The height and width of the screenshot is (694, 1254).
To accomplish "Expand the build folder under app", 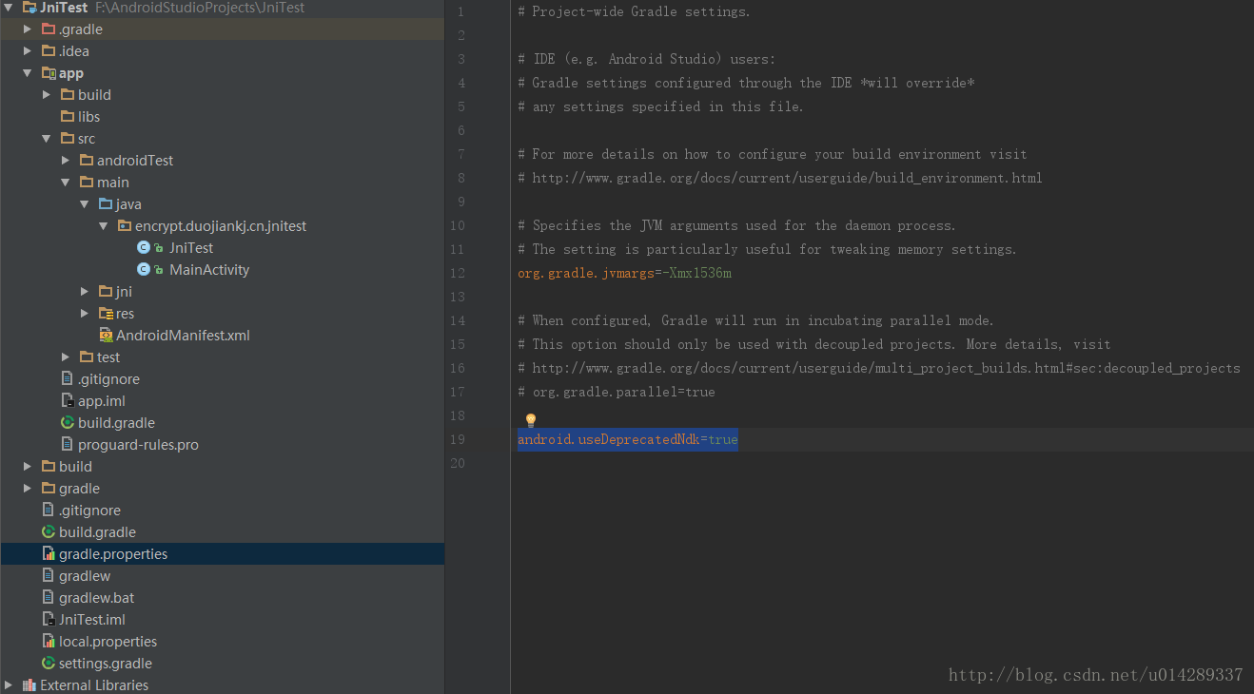I will point(47,95).
